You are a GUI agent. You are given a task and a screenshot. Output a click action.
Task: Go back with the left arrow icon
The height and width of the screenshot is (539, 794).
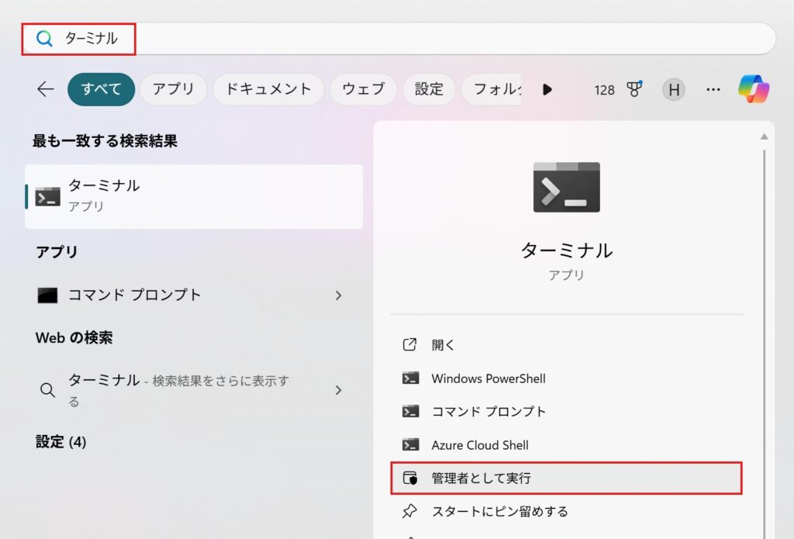[x=46, y=90]
